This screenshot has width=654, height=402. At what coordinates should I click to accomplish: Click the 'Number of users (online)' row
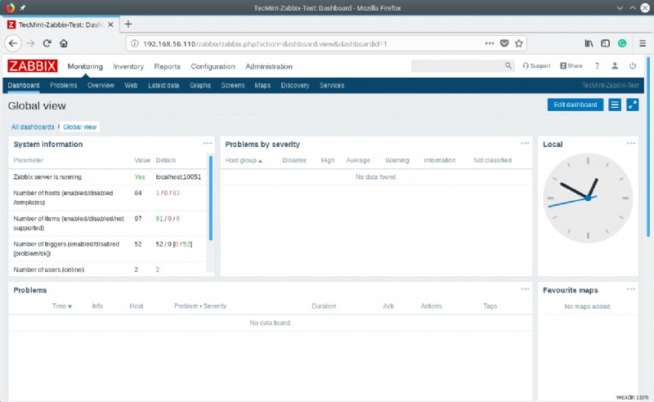coord(107,270)
